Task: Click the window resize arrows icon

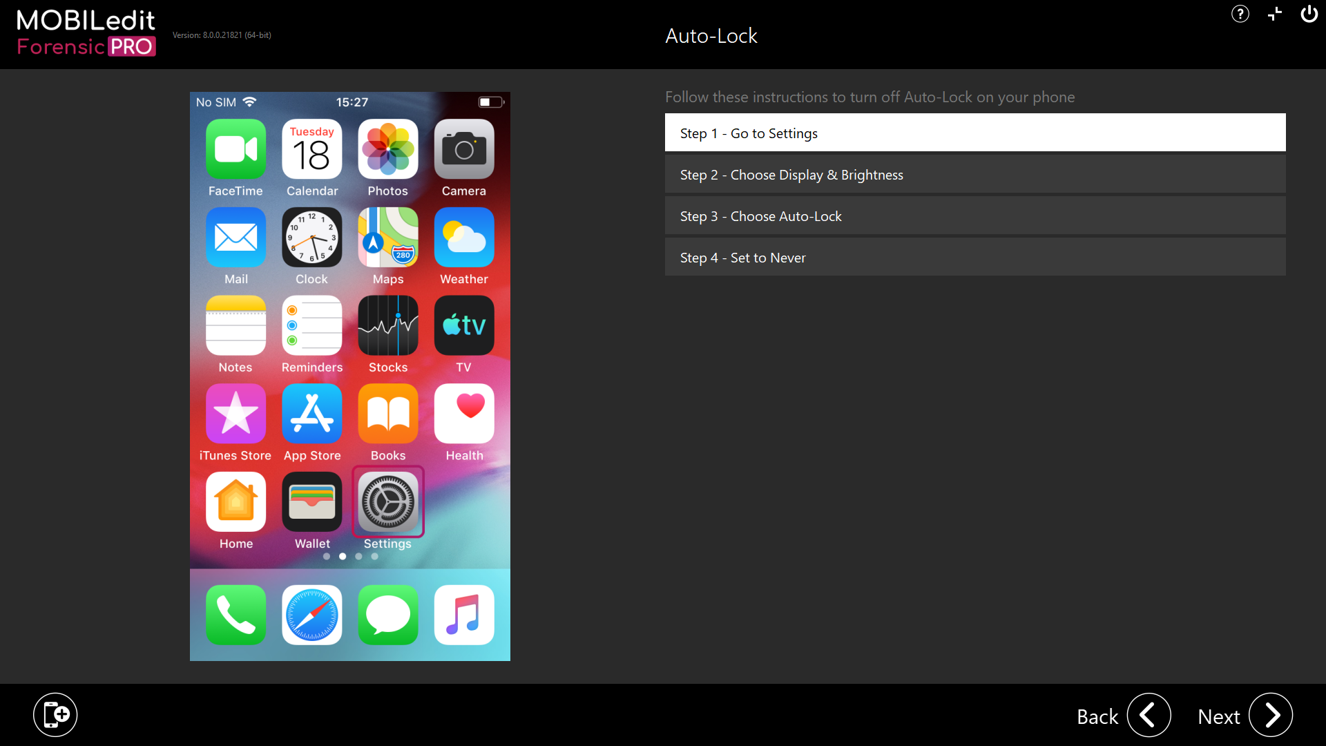Action: pos(1275,14)
